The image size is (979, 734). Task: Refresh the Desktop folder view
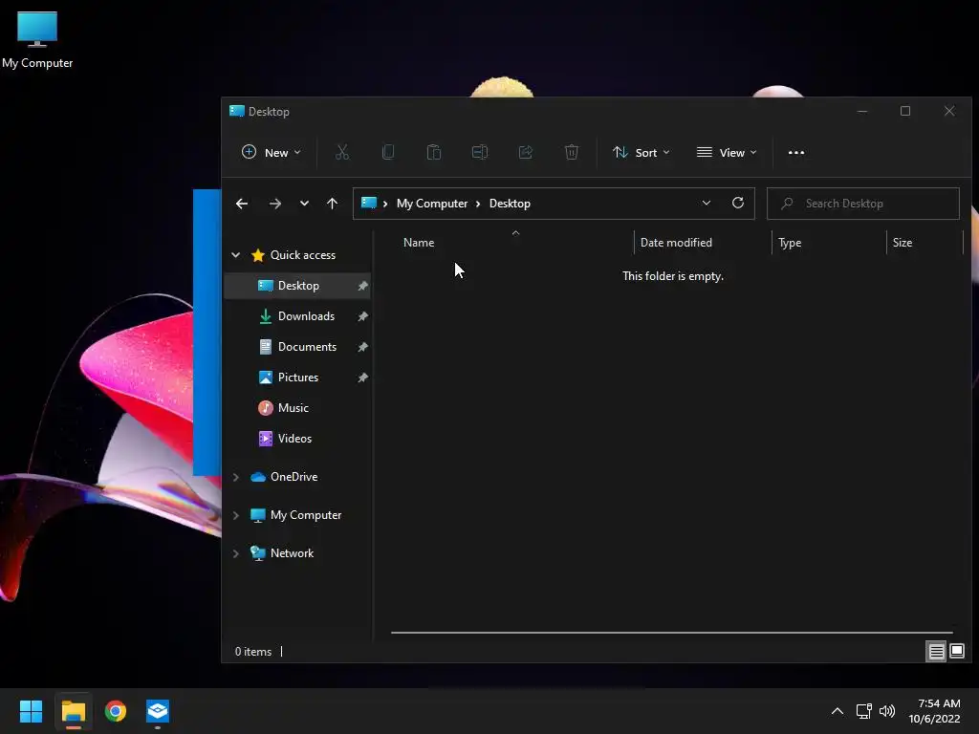[738, 203]
